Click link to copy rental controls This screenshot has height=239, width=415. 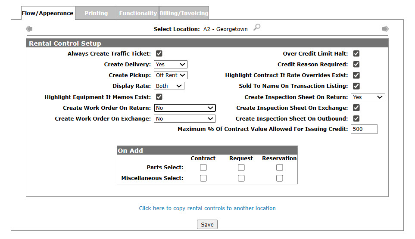click(207, 208)
